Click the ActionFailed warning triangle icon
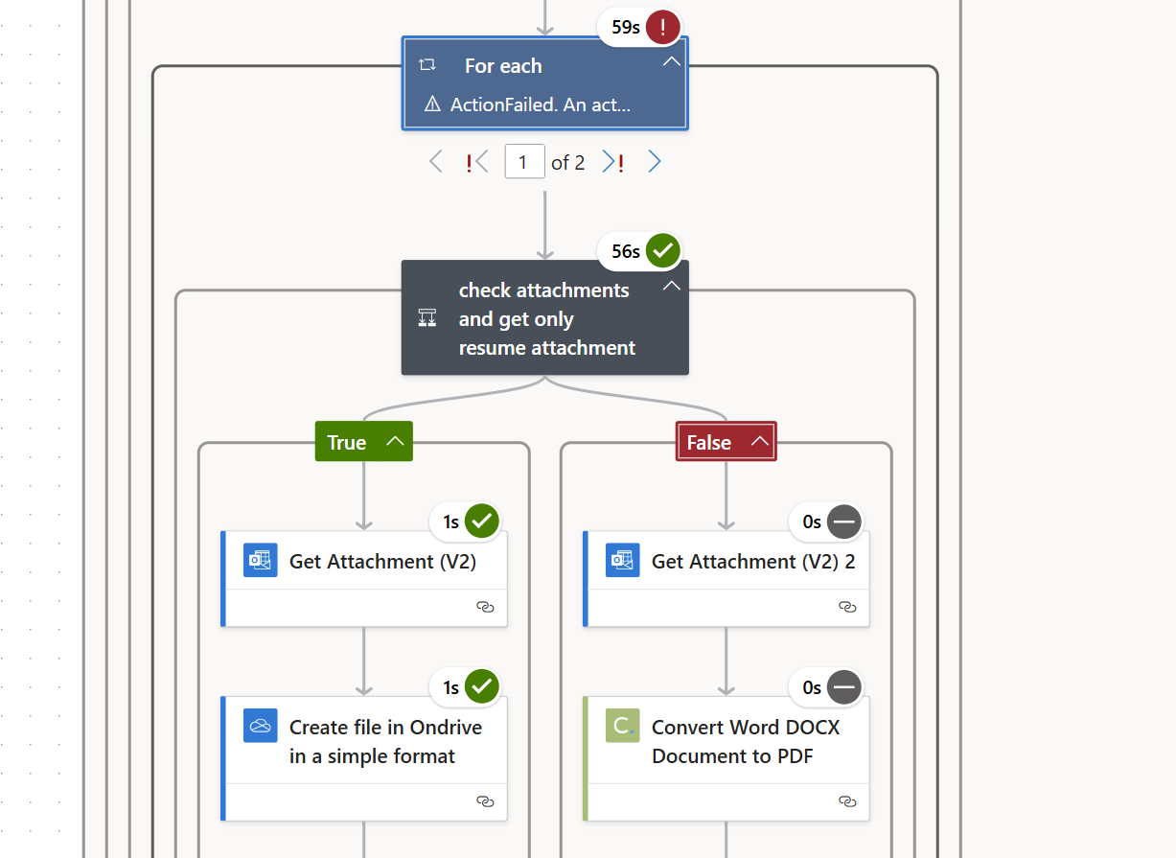Image resolution: width=1176 pixels, height=858 pixels. pos(431,104)
